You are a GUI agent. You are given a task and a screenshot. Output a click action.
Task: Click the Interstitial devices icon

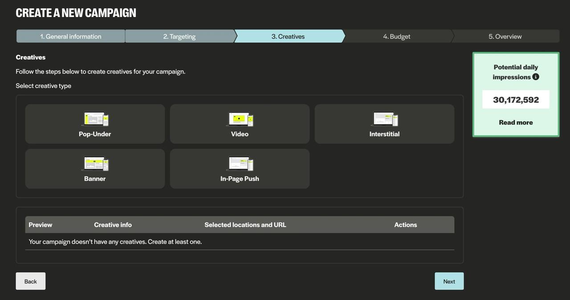(x=384, y=119)
